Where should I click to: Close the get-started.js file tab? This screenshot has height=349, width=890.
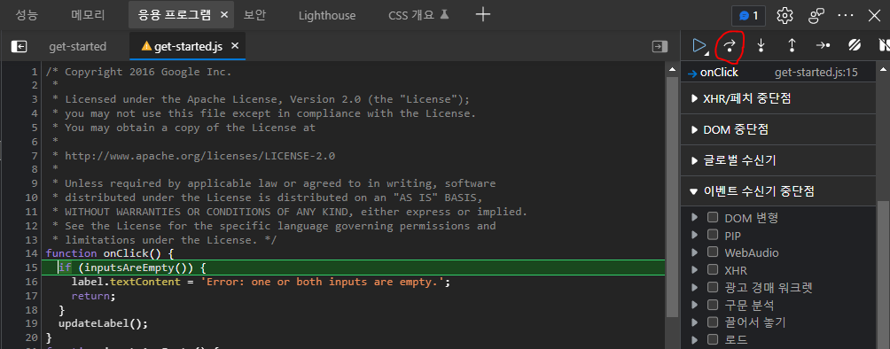pos(235,46)
